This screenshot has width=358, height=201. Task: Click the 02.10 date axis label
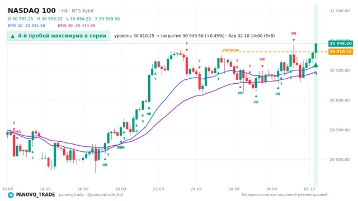(309, 189)
